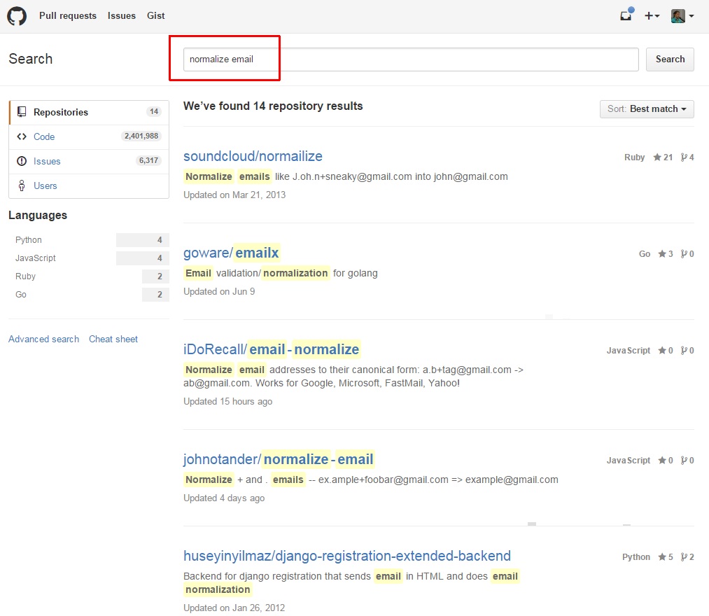
Task: Click 'Updated on Mar 21, 2013' text
Action: click(234, 195)
